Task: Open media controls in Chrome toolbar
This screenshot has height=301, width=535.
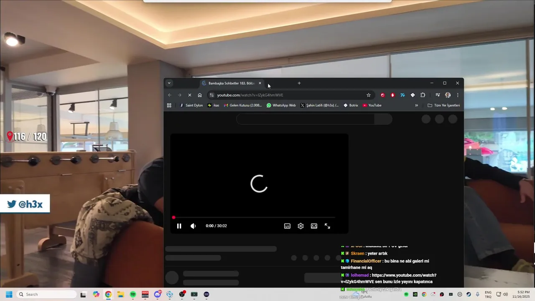Action: (x=438, y=95)
